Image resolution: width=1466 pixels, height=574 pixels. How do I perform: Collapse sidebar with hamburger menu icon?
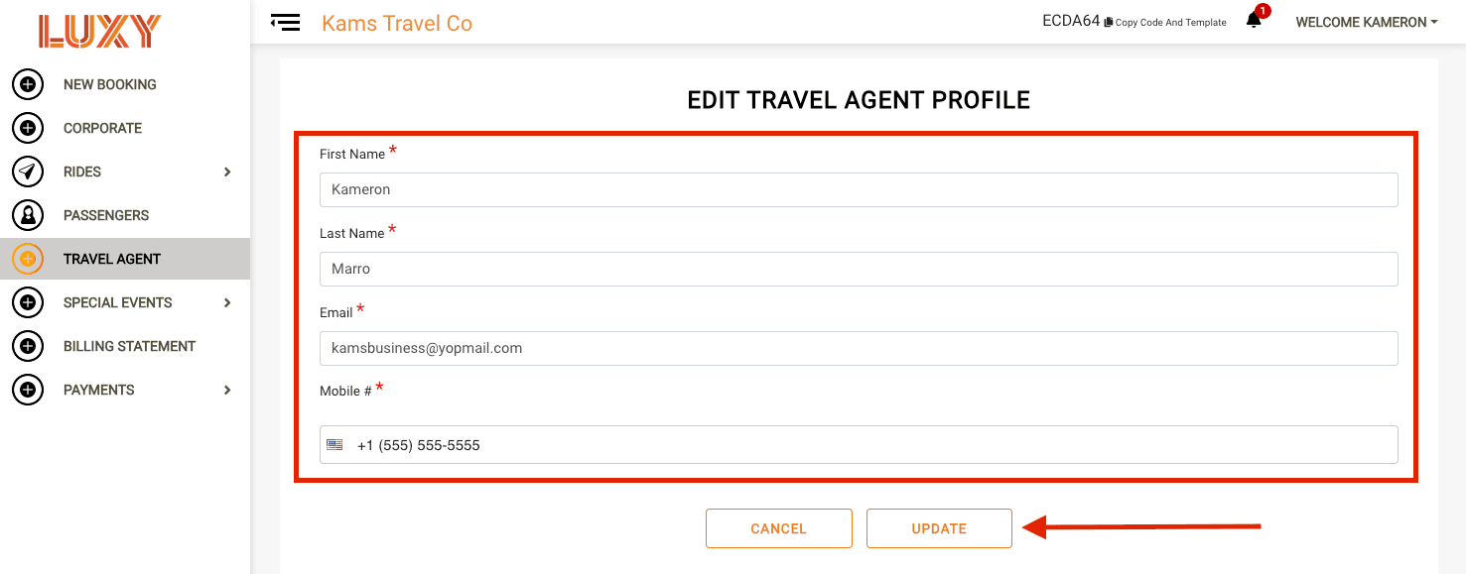point(285,22)
